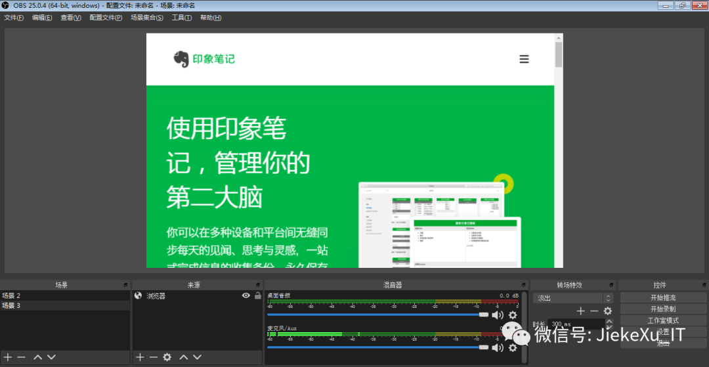Undock the 场景 panel
709x367 pixels.
(125, 285)
